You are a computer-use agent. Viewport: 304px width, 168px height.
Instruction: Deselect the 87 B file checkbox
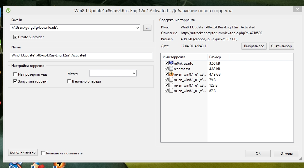point(167,91)
